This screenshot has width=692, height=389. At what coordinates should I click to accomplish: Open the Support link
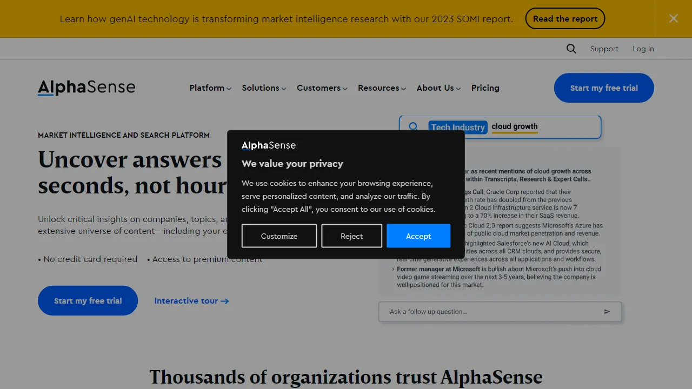(604, 49)
